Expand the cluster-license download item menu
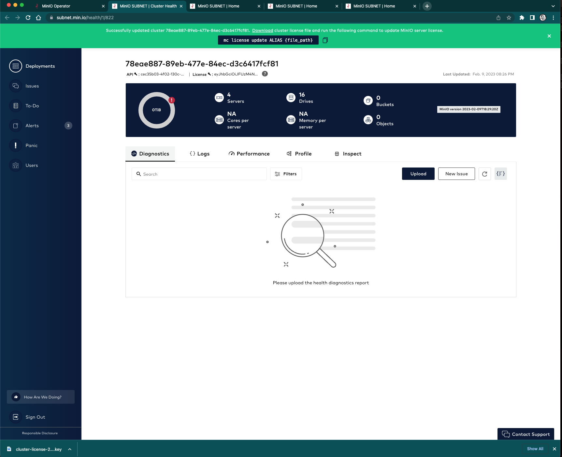This screenshot has width=562, height=457. point(70,449)
